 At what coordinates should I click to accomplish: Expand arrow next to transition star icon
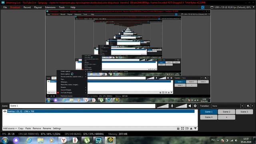pos(252,106)
